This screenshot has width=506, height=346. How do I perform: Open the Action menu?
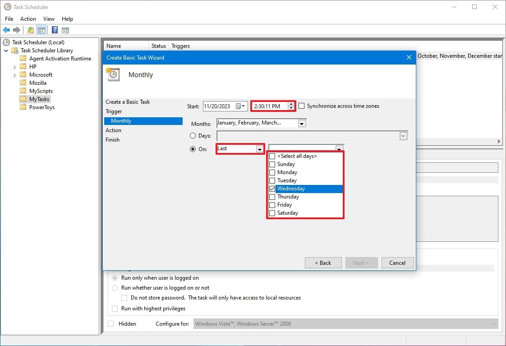coord(28,19)
